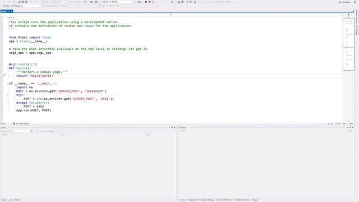Collapse the top docstring block
This screenshot has width=359, height=202.
(x=7, y=18)
